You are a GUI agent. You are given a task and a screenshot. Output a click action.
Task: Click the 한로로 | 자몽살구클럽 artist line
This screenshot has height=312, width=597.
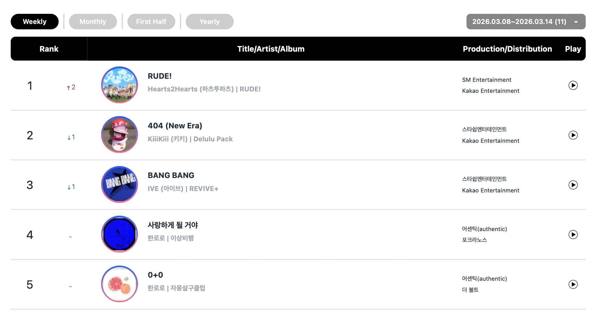pos(176,288)
